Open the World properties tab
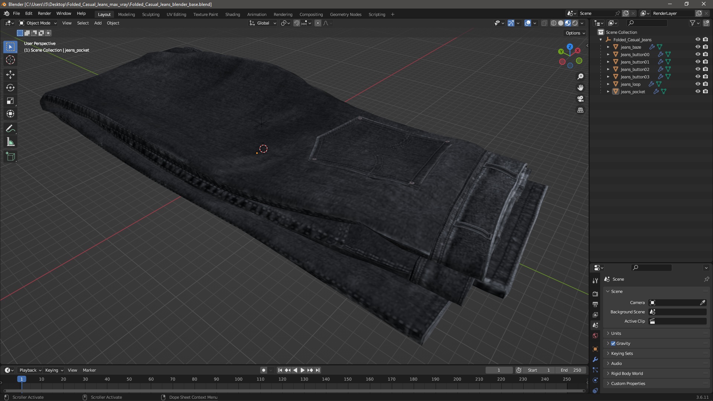The image size is (713, 401). [x=595, y=336]
